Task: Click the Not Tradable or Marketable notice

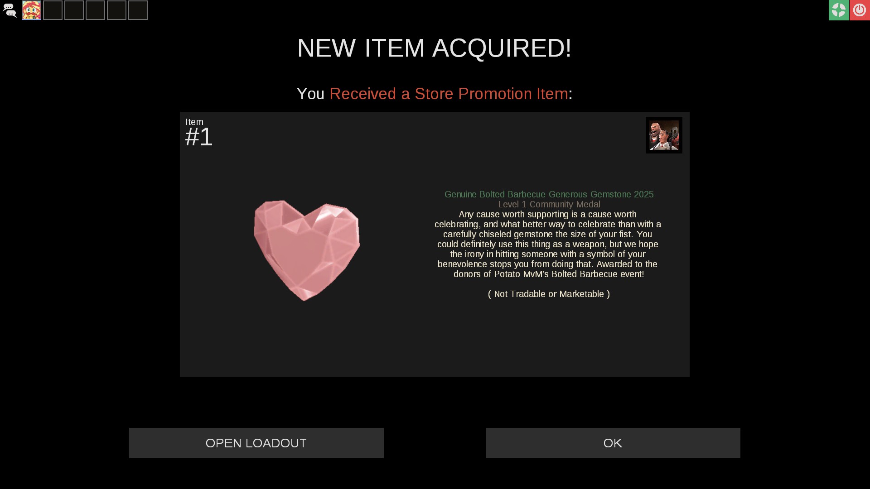Action: (x=549, y=294)
